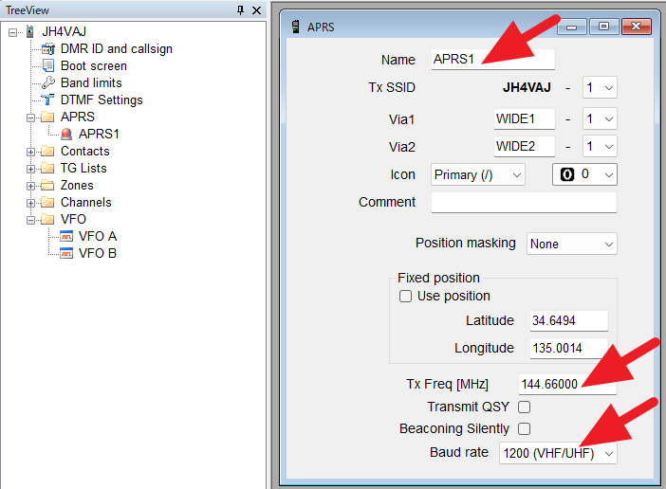The height and width of the screenshot is (489, 666).
Task: Open Band limits wrench icon
Action: pos(48,82)
